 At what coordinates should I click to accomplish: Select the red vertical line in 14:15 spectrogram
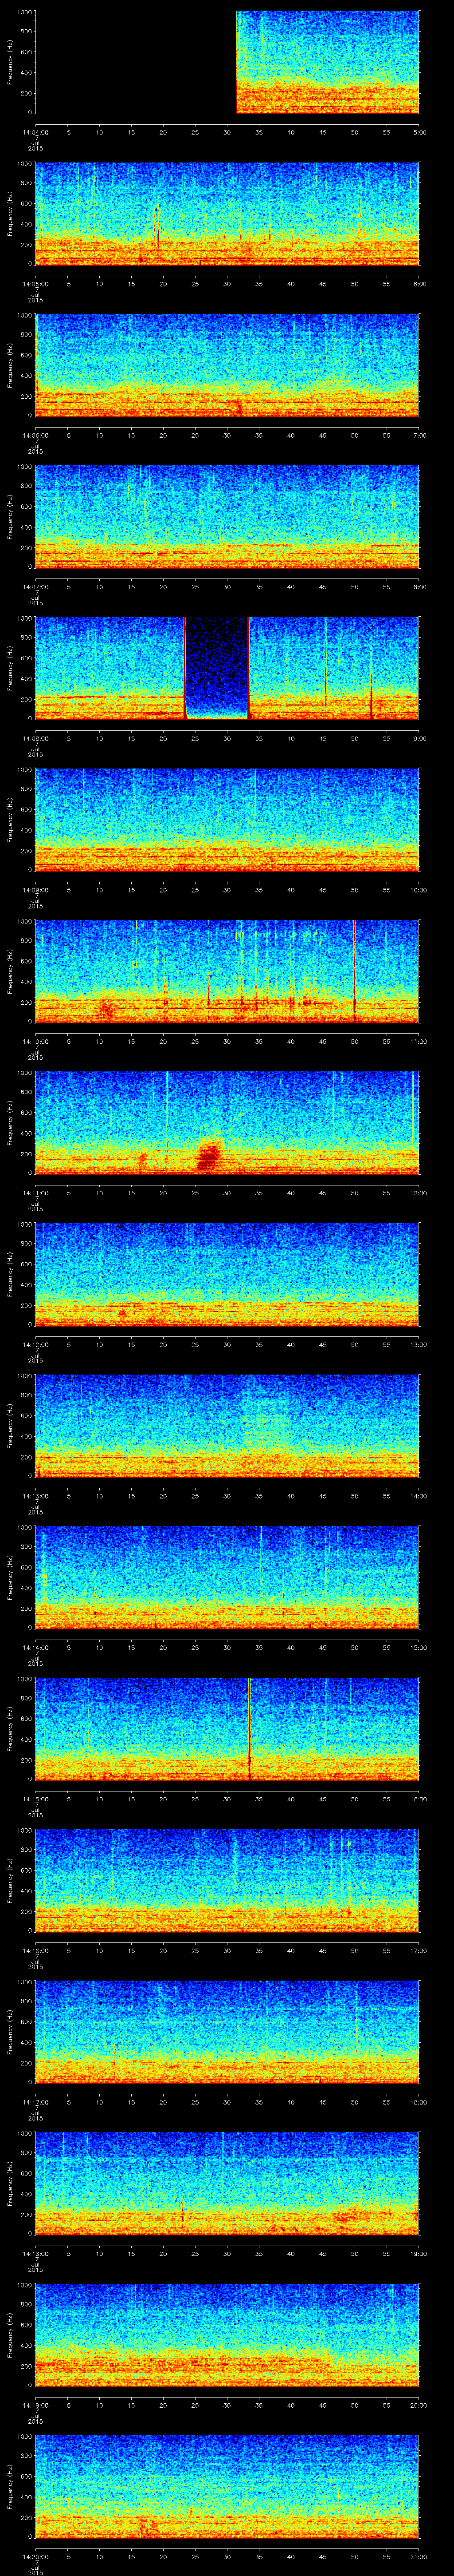[x=250, y=1728]
